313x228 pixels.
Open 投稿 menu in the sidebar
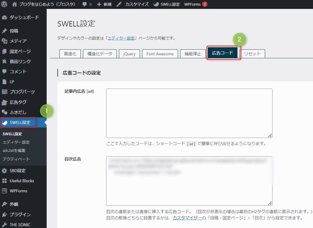(x=14, y=31)
